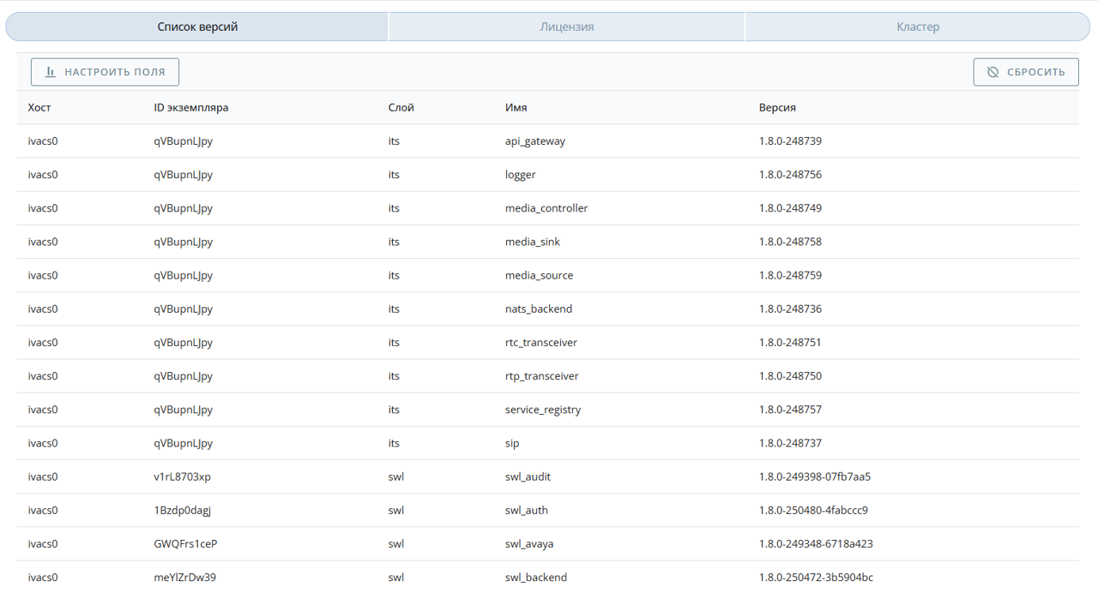Select the api_gateway row
1098x593 pixels.
click(x=535, y=141)
